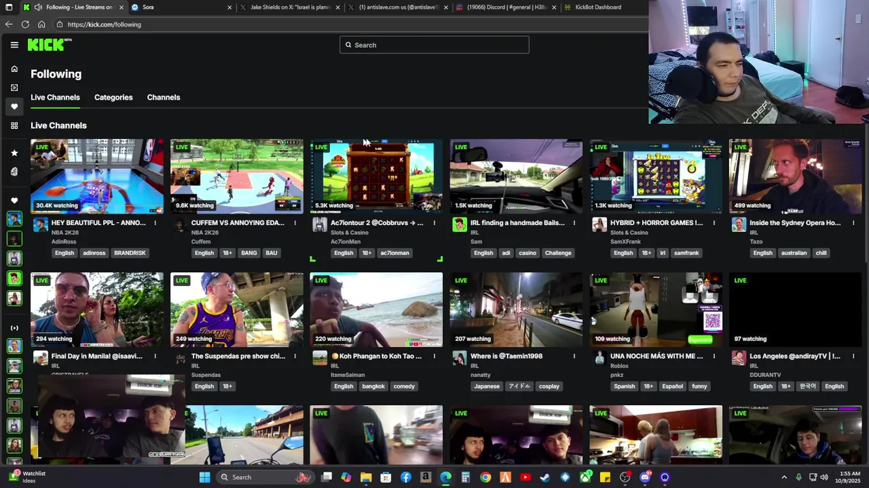Open Xbox app from taskbar
Screen dimensions: 869x488
tap(585, 477)
